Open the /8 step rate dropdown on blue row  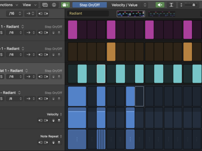pos(14,99)
